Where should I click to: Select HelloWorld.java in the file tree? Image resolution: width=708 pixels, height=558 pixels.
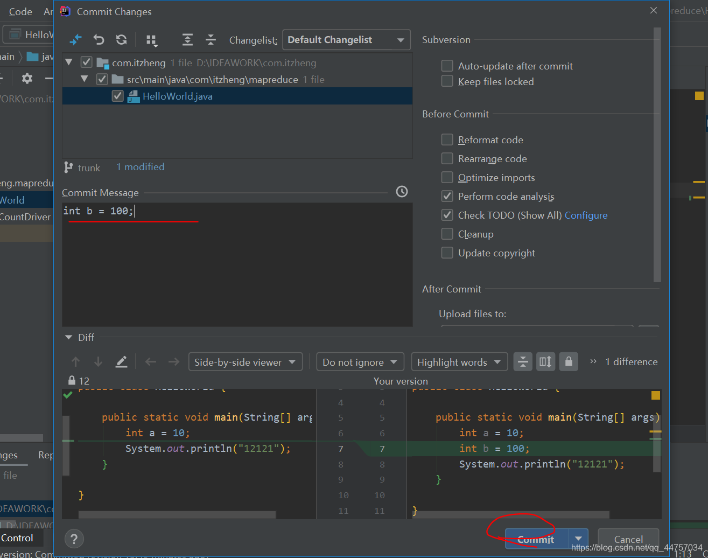(177, 96)
